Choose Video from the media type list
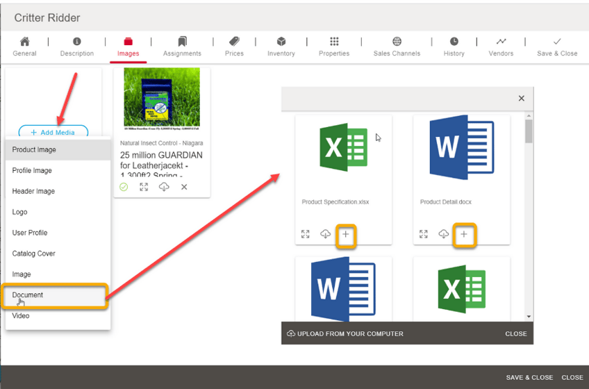 pyautogui.click(x=21, y=316)
